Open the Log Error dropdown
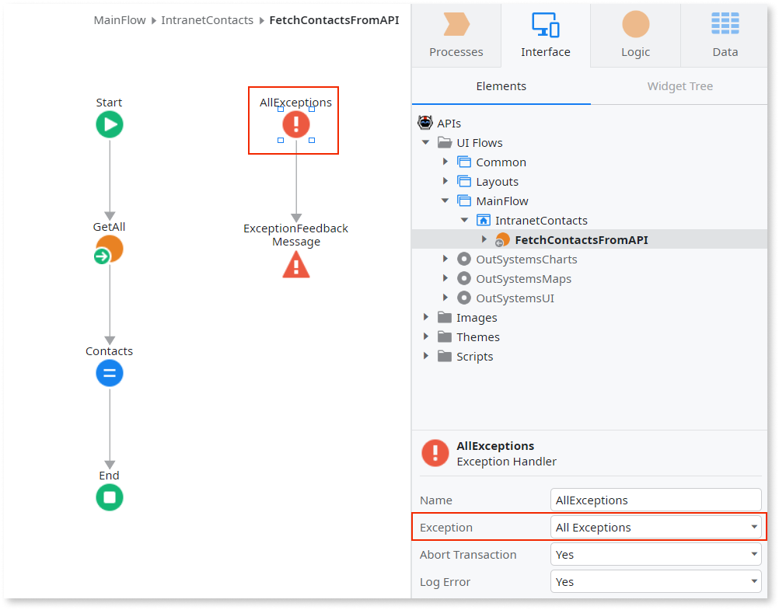The width and height of the screenshot is (779, 610). tap(655, 582)
